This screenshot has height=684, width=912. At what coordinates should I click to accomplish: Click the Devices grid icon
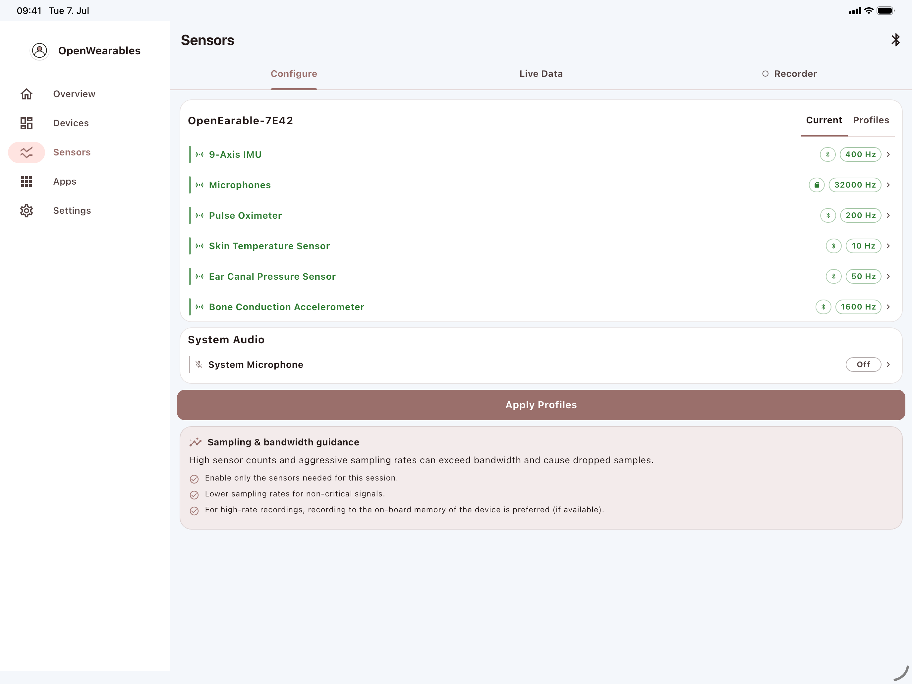click(x=27, y=123)
